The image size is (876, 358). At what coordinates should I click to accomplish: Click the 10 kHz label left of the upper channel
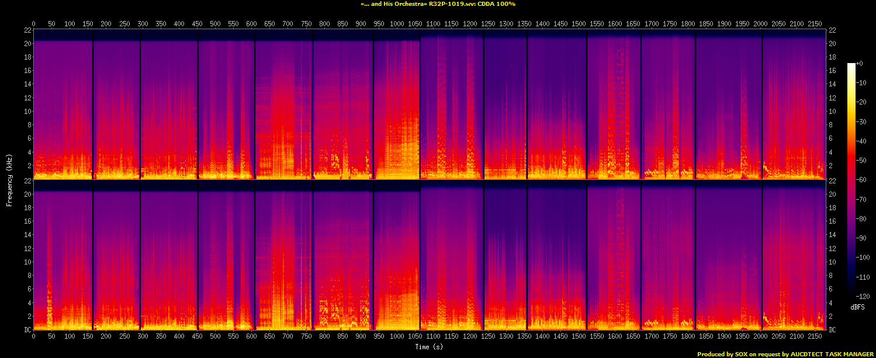(x=26, y=112)
